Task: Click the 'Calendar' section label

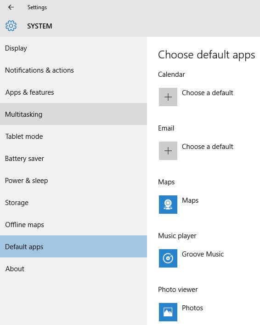Action: point(171,74)
